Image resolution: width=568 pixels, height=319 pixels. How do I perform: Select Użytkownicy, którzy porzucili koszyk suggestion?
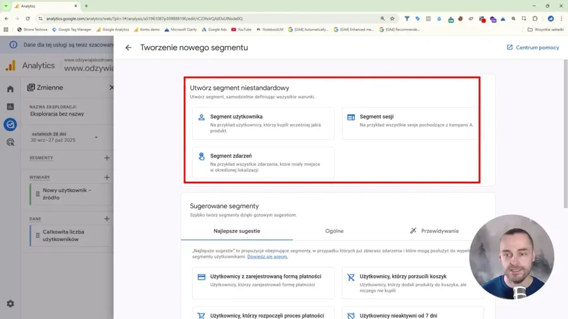click(413, 283)
